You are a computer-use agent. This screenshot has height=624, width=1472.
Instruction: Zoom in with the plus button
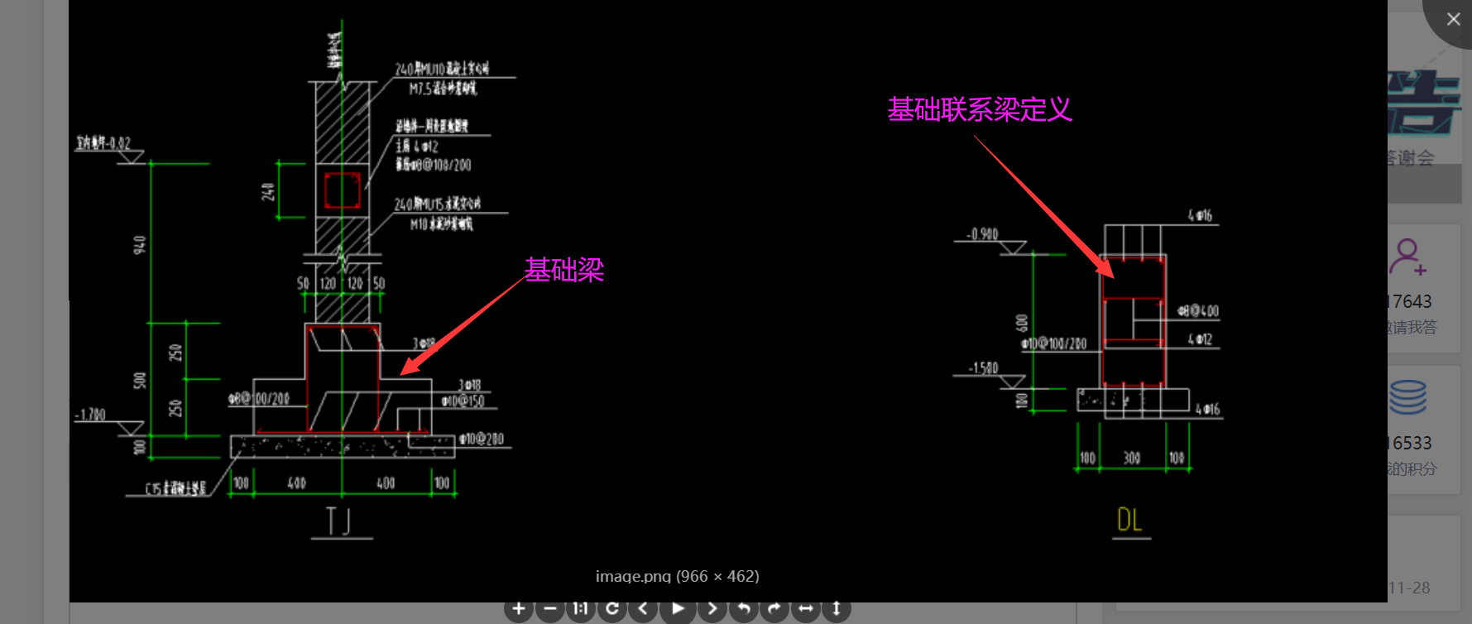(519, 609)
